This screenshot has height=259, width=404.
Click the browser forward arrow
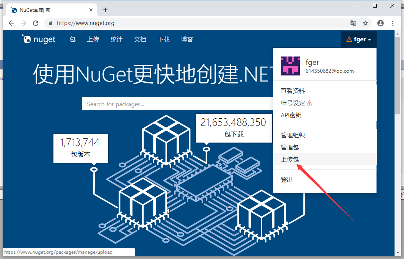coord(23,23)
